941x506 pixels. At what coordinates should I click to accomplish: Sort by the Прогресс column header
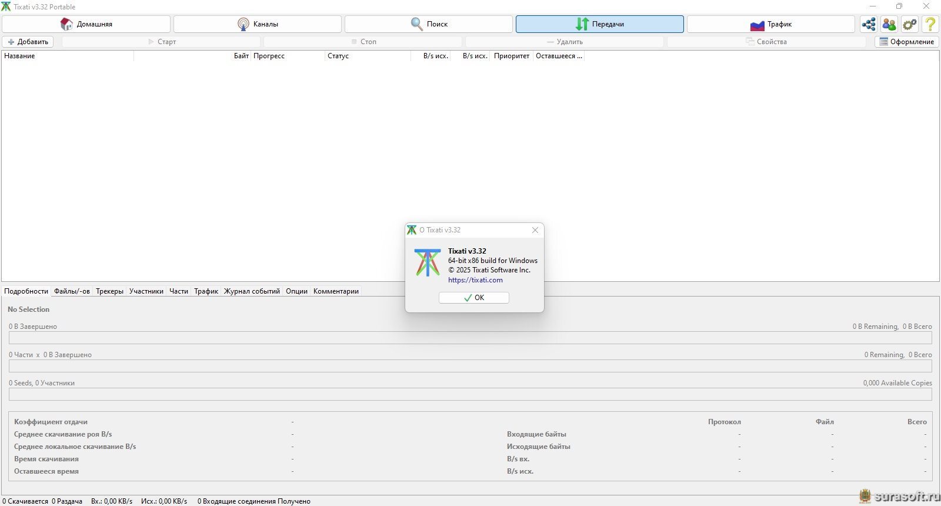(x=288, y=56)
